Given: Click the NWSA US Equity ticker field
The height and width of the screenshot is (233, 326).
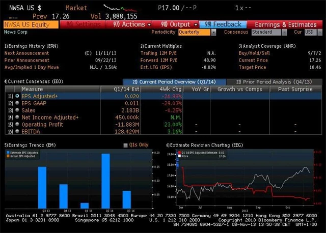Looking at the screenshot, I should pos(31,25).
